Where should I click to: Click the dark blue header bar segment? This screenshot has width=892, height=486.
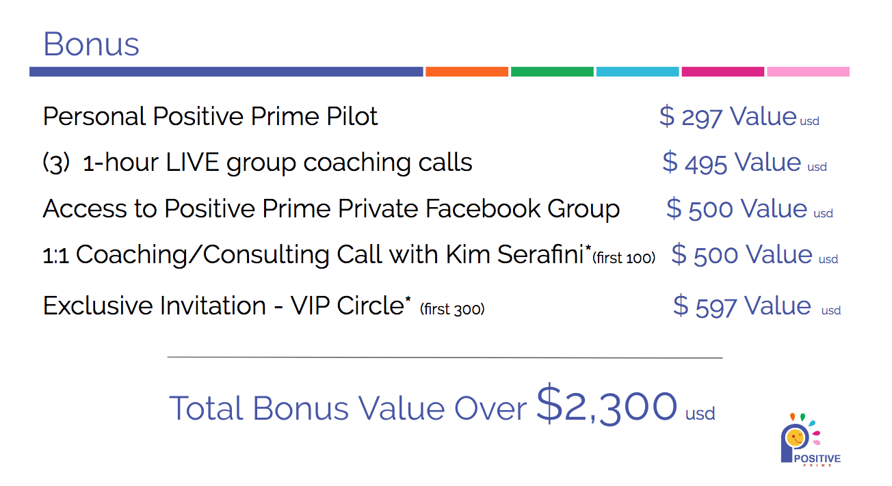226,72
